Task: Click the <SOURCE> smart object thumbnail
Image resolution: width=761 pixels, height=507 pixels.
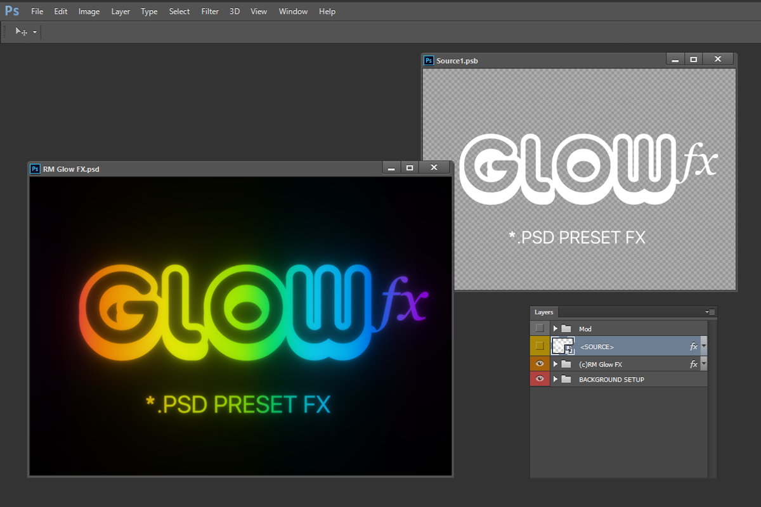Action: coord(563,346)
